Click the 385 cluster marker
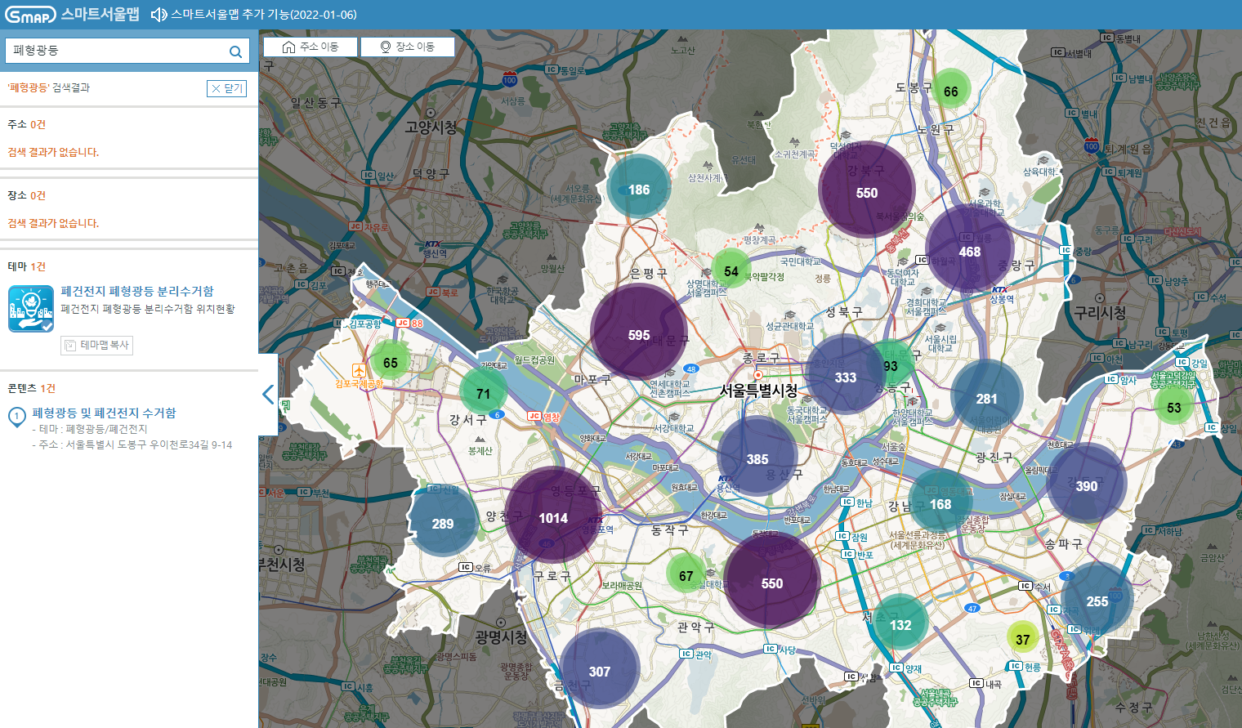Screen dimensions: 1242x728 (757, 457)
